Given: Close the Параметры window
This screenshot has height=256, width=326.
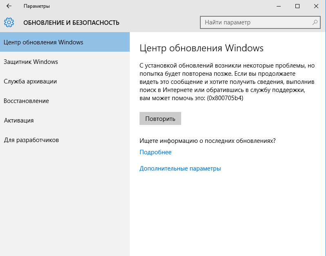Looking at the screenshot, I should pos(316,6).
